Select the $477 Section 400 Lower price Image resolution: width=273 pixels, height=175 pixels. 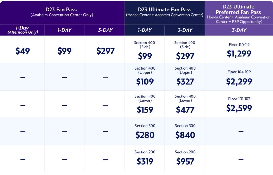[x=185, y=110]
